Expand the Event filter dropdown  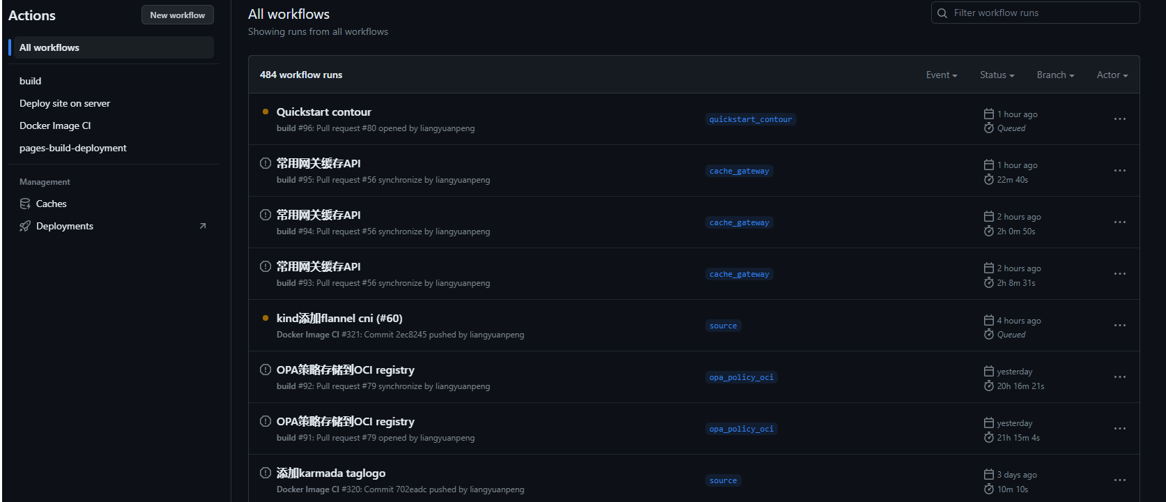coord(941,75)
